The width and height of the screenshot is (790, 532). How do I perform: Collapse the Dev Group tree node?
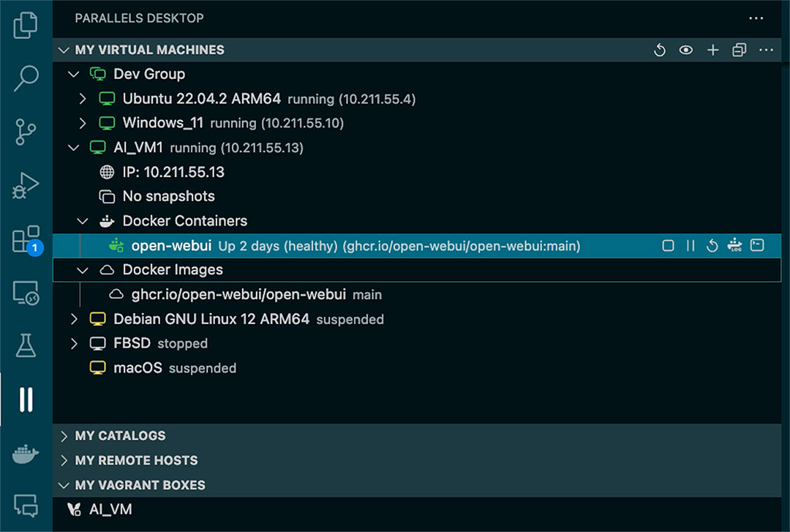click(74, 74)
